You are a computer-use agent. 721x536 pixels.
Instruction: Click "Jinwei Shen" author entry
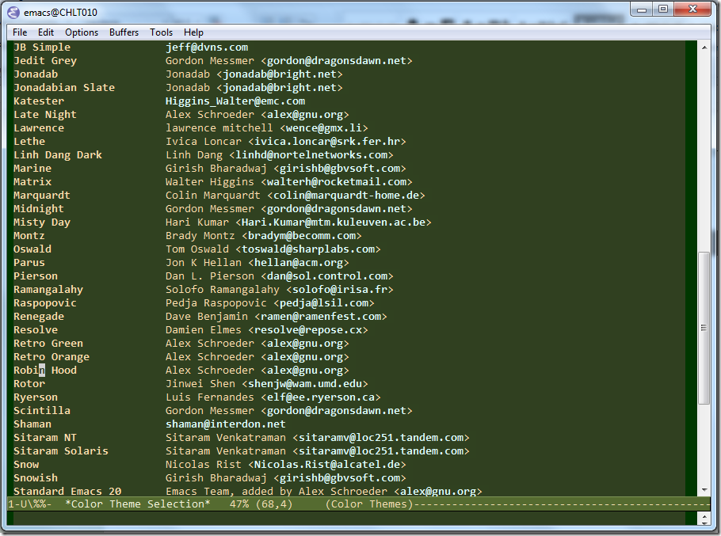point(200,384)
